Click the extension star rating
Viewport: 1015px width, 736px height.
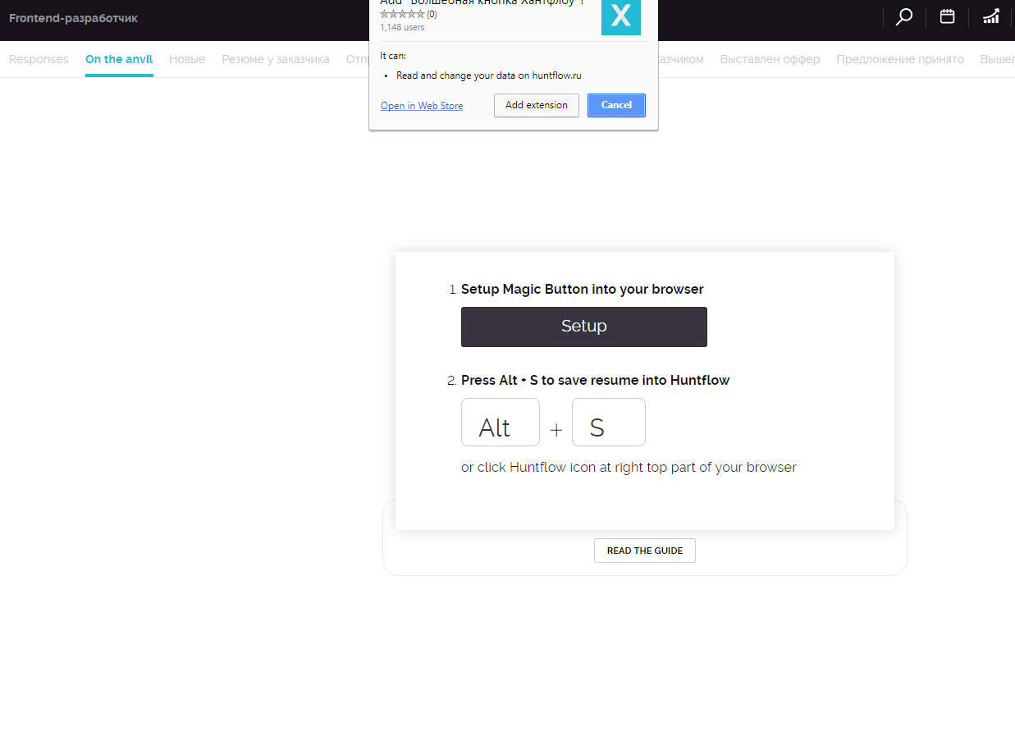click(x=402, y=14)
